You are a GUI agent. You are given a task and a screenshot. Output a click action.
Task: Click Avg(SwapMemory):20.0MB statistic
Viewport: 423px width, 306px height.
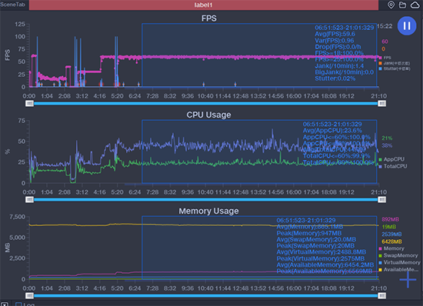tap(316, 239)
